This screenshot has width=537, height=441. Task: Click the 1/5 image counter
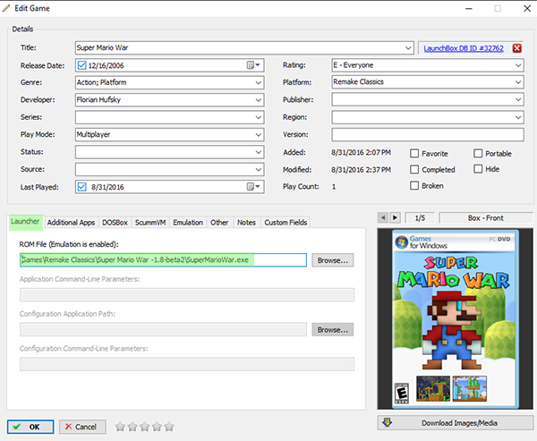(420, 217)
